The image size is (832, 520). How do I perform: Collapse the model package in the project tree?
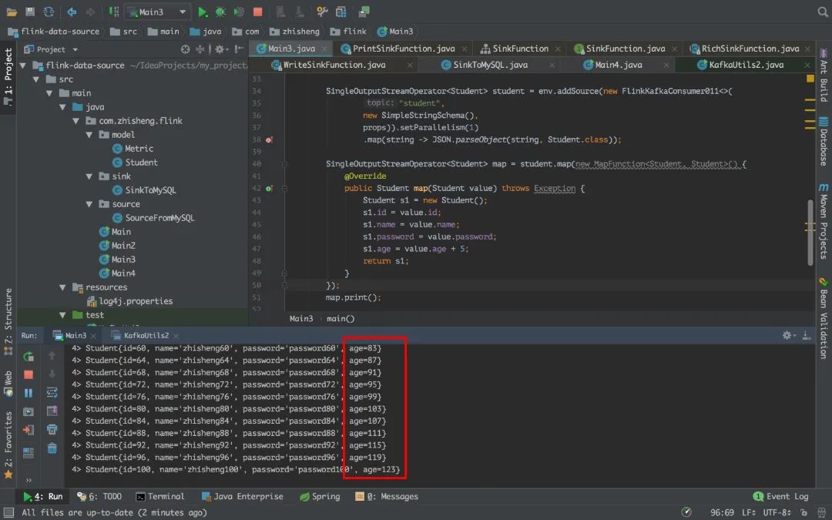click(91, 135)
